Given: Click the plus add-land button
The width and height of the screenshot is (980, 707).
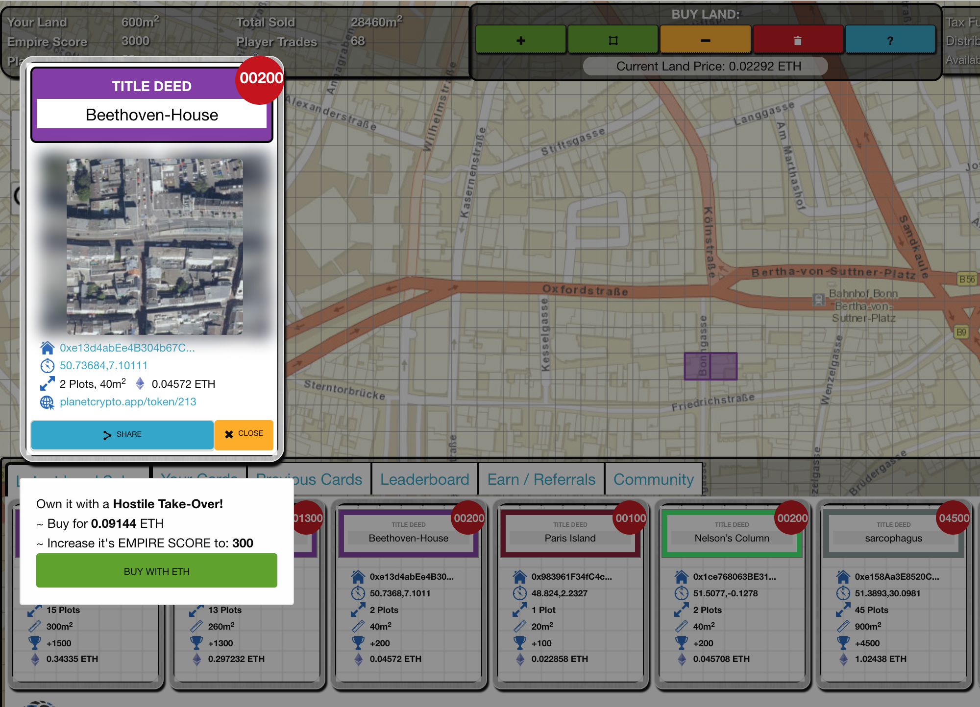Looking at the screenshot, I should coord(520,40).
